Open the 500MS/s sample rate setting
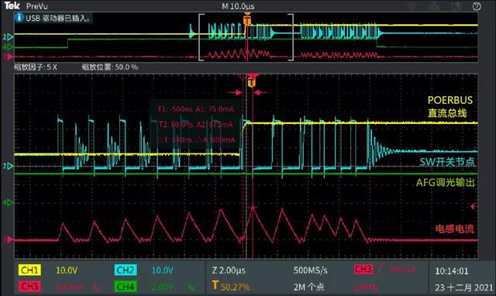The image size is (496, 296). pyautogui.click(x=310, y=270)
